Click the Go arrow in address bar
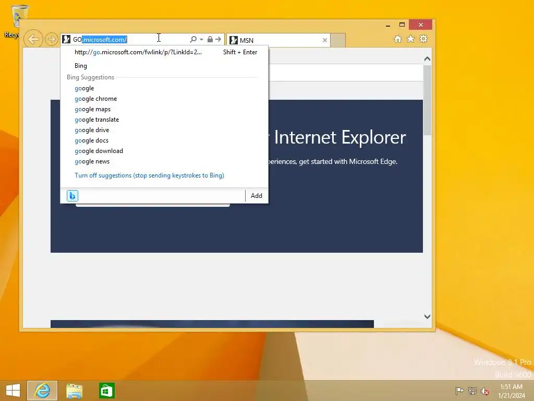This screenshot has height=401, width=534. (x=219, y=39)
